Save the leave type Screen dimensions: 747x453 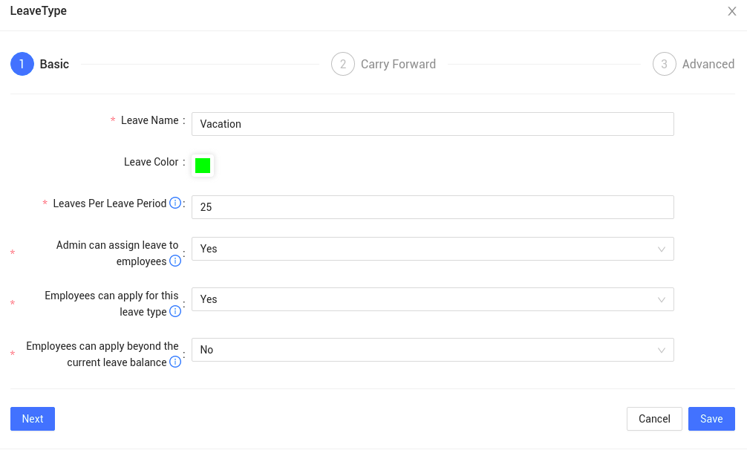tap(711, 419)
